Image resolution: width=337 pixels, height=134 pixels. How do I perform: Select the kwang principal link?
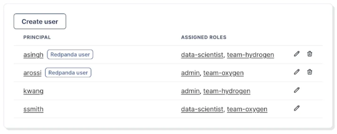click(x=33, y=91)
